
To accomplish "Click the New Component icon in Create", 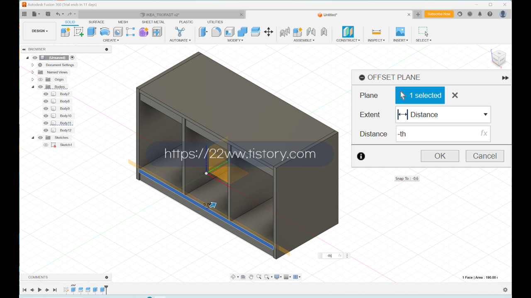I will coord(66,32).
